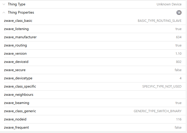Click the SPECIFIC_TYPE_NOT_USED value
The height and width of the screenshot is (133, 187).
(162, 87)
